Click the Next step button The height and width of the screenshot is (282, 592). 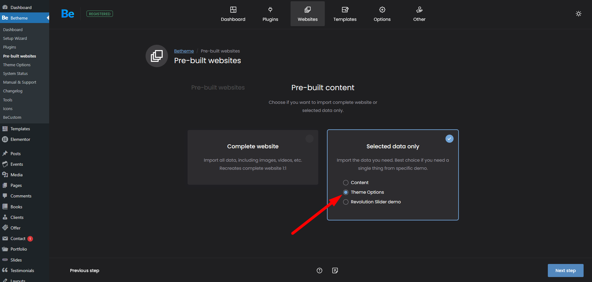coord(565,270)
